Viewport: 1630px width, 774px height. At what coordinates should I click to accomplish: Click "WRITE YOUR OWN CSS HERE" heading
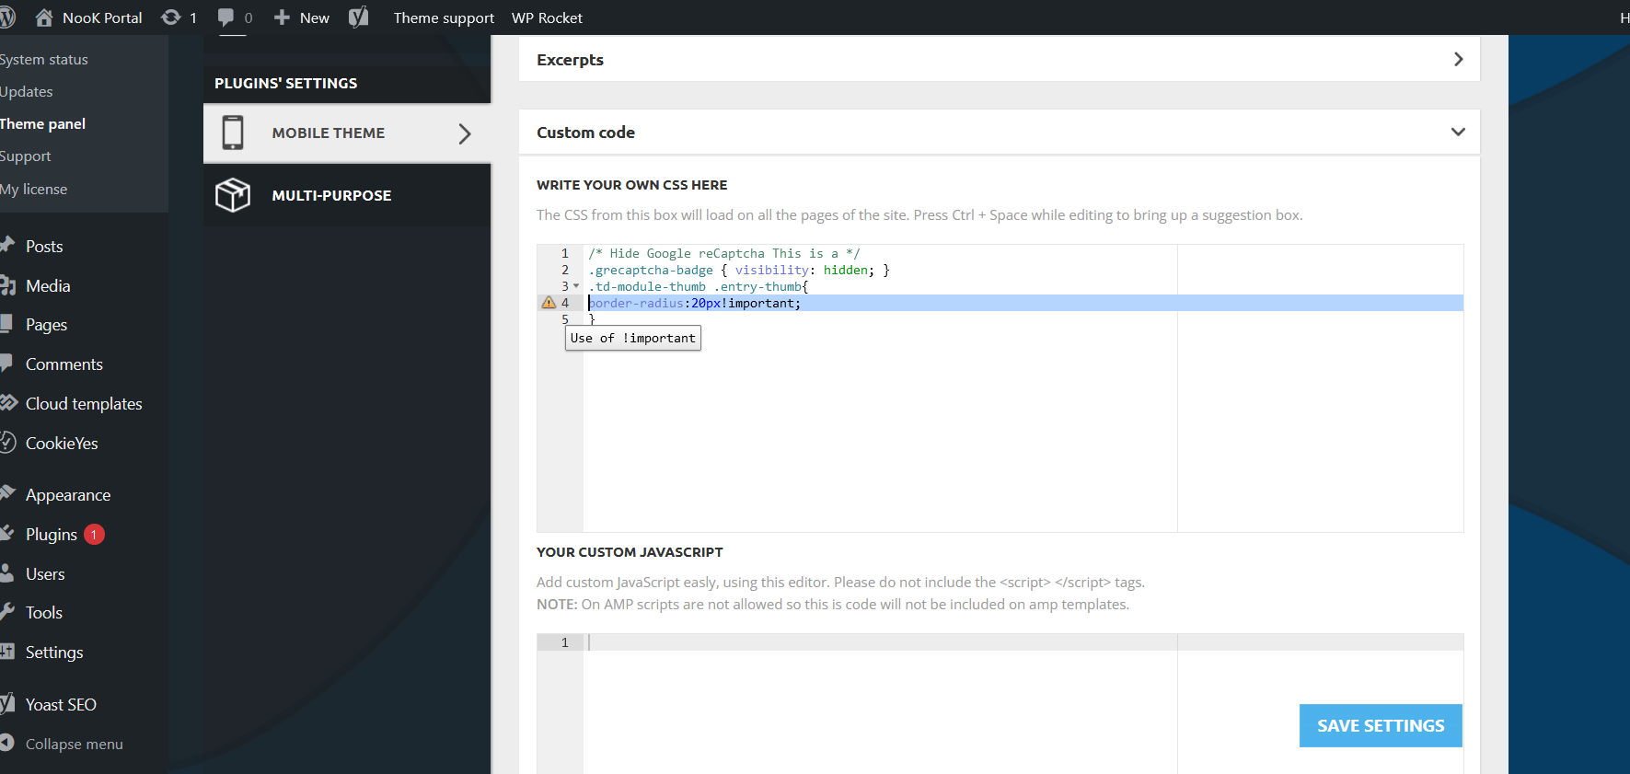pyautogui.click(x=632, y=185)
